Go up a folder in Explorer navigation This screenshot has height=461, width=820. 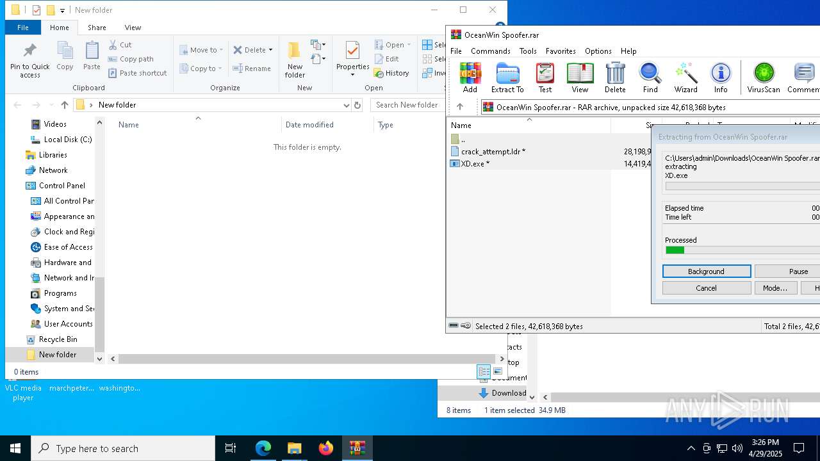tap(65, 105)
